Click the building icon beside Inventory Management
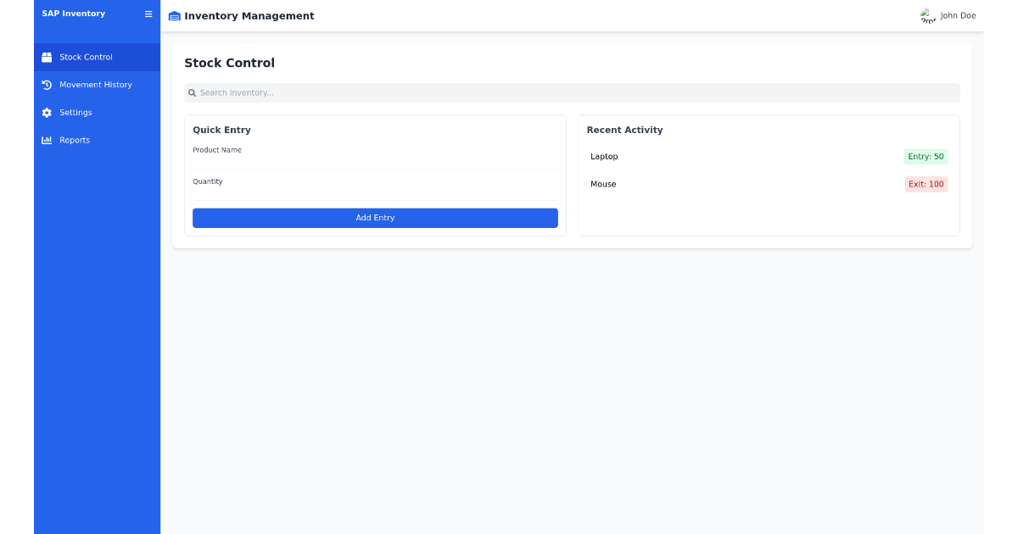The image size is (1018, 534). point(174,15)
